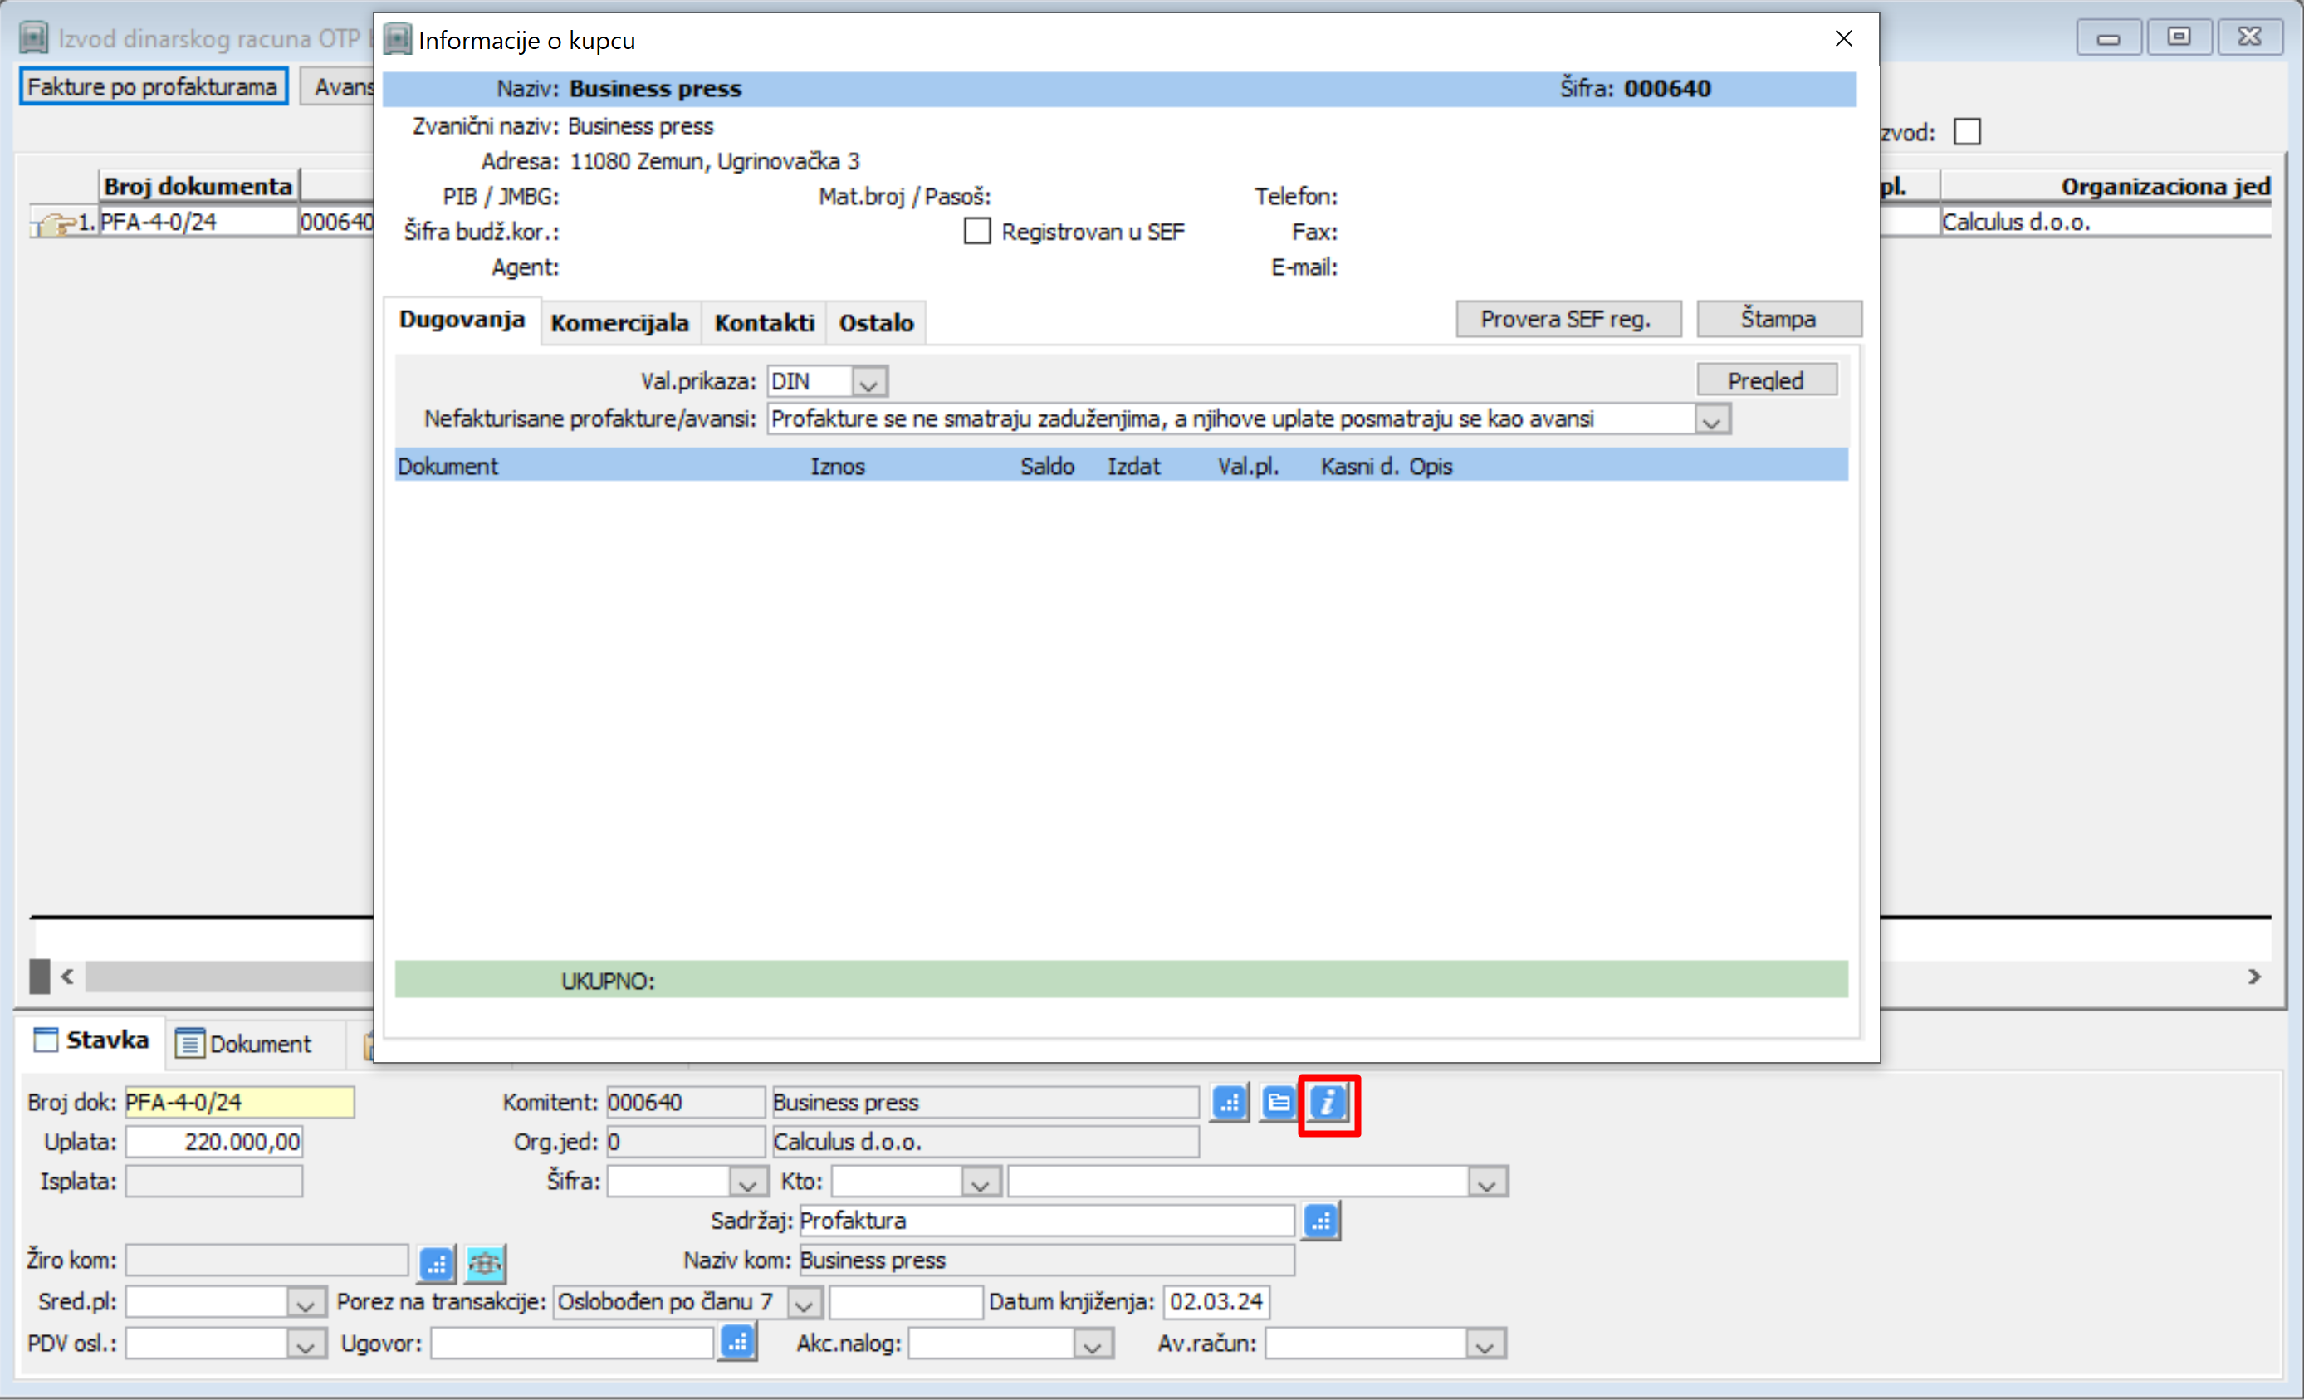Screen dimensions: 2304x1400
Task: Click the Dokument tab icon
Action: pyautogui.click(x=190, y=1043)
